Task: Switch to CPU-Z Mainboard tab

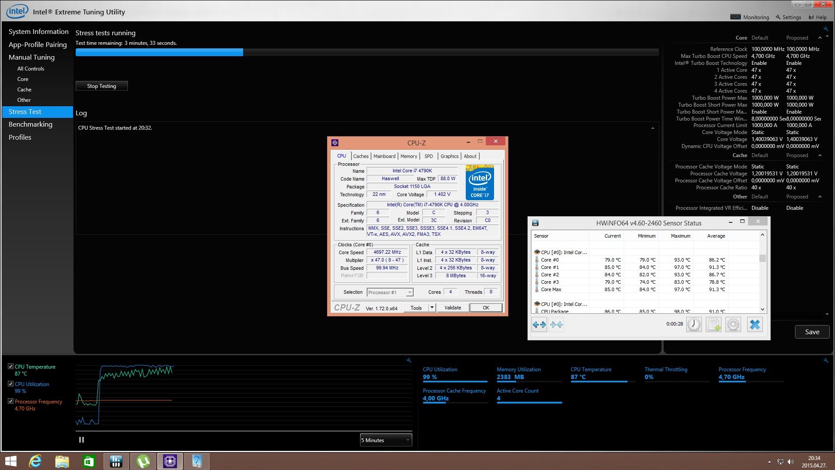Action: [x=384, y=156]
